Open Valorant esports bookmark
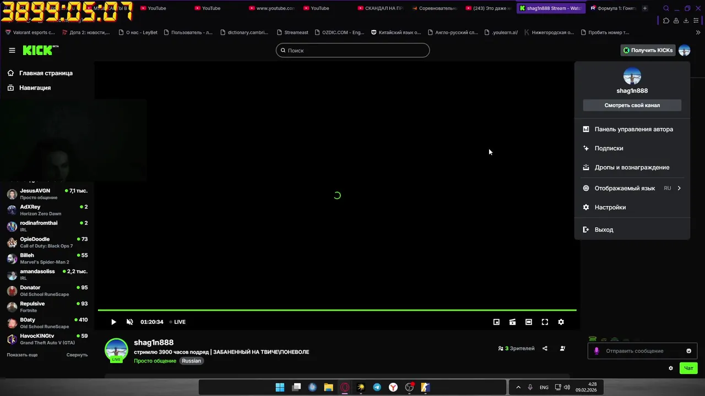705x396 pixels. [30, 32]
